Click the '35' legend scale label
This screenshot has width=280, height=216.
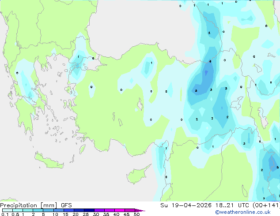[106, 214]
